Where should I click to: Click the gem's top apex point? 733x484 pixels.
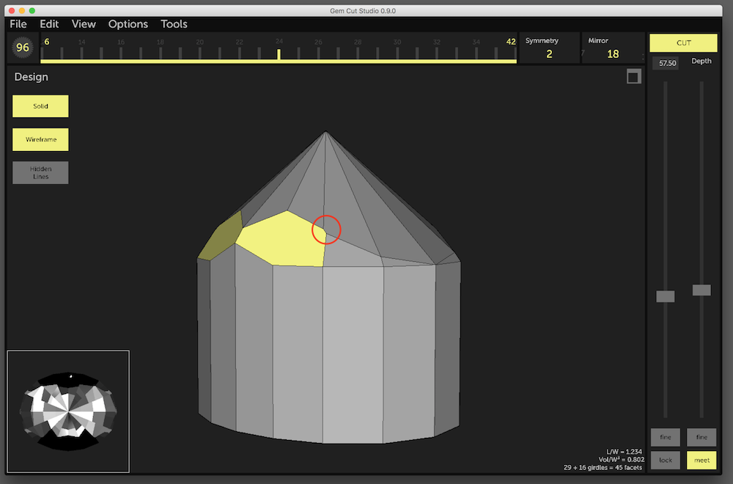coord(325,132)
